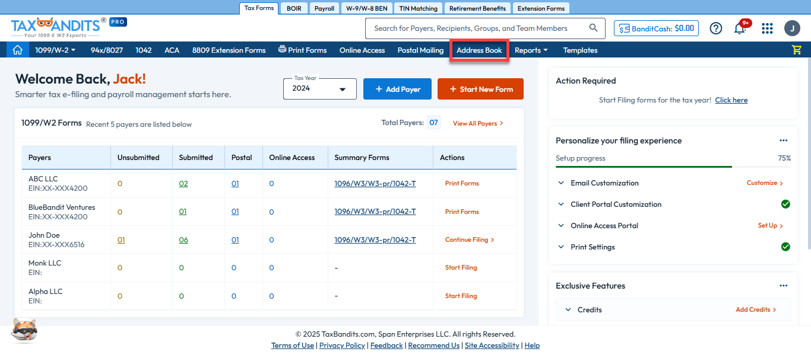Screen dimensions: 811x355
Task: Click Customize for Email Customization
Action: point(765,183)
